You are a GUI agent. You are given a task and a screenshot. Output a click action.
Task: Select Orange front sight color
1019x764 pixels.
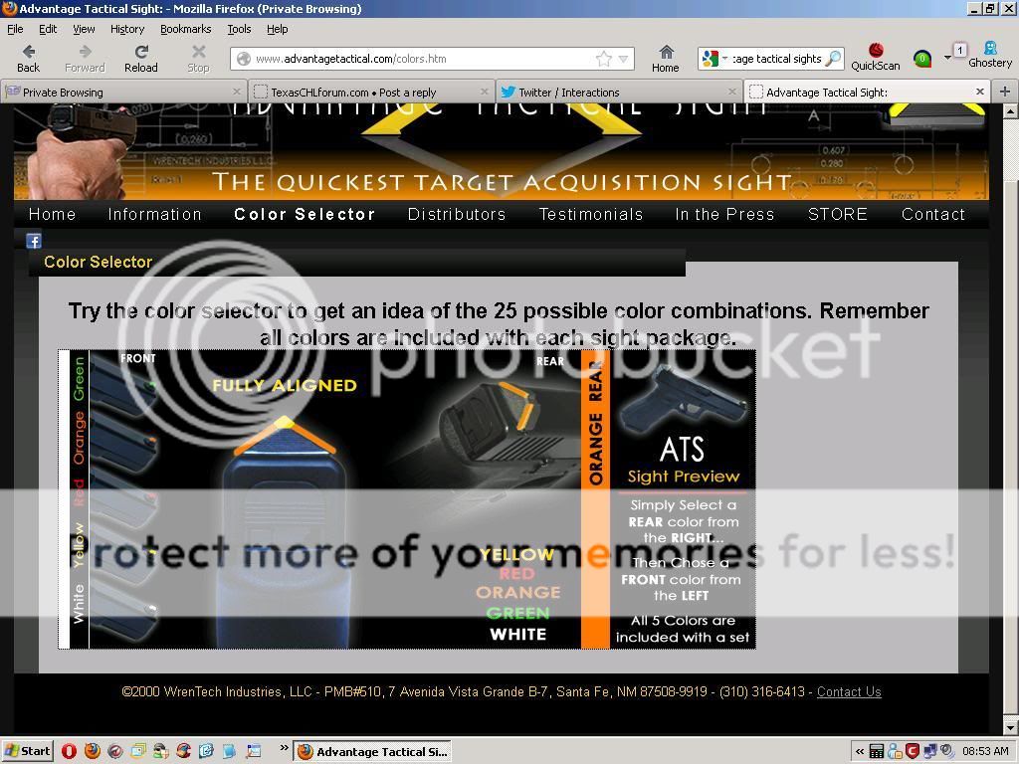pyautogui.click(x=79, y=438)
